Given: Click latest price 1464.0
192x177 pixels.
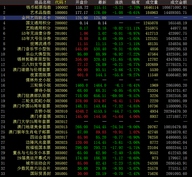Looking at the screenshot, I should tap(100, 85).
